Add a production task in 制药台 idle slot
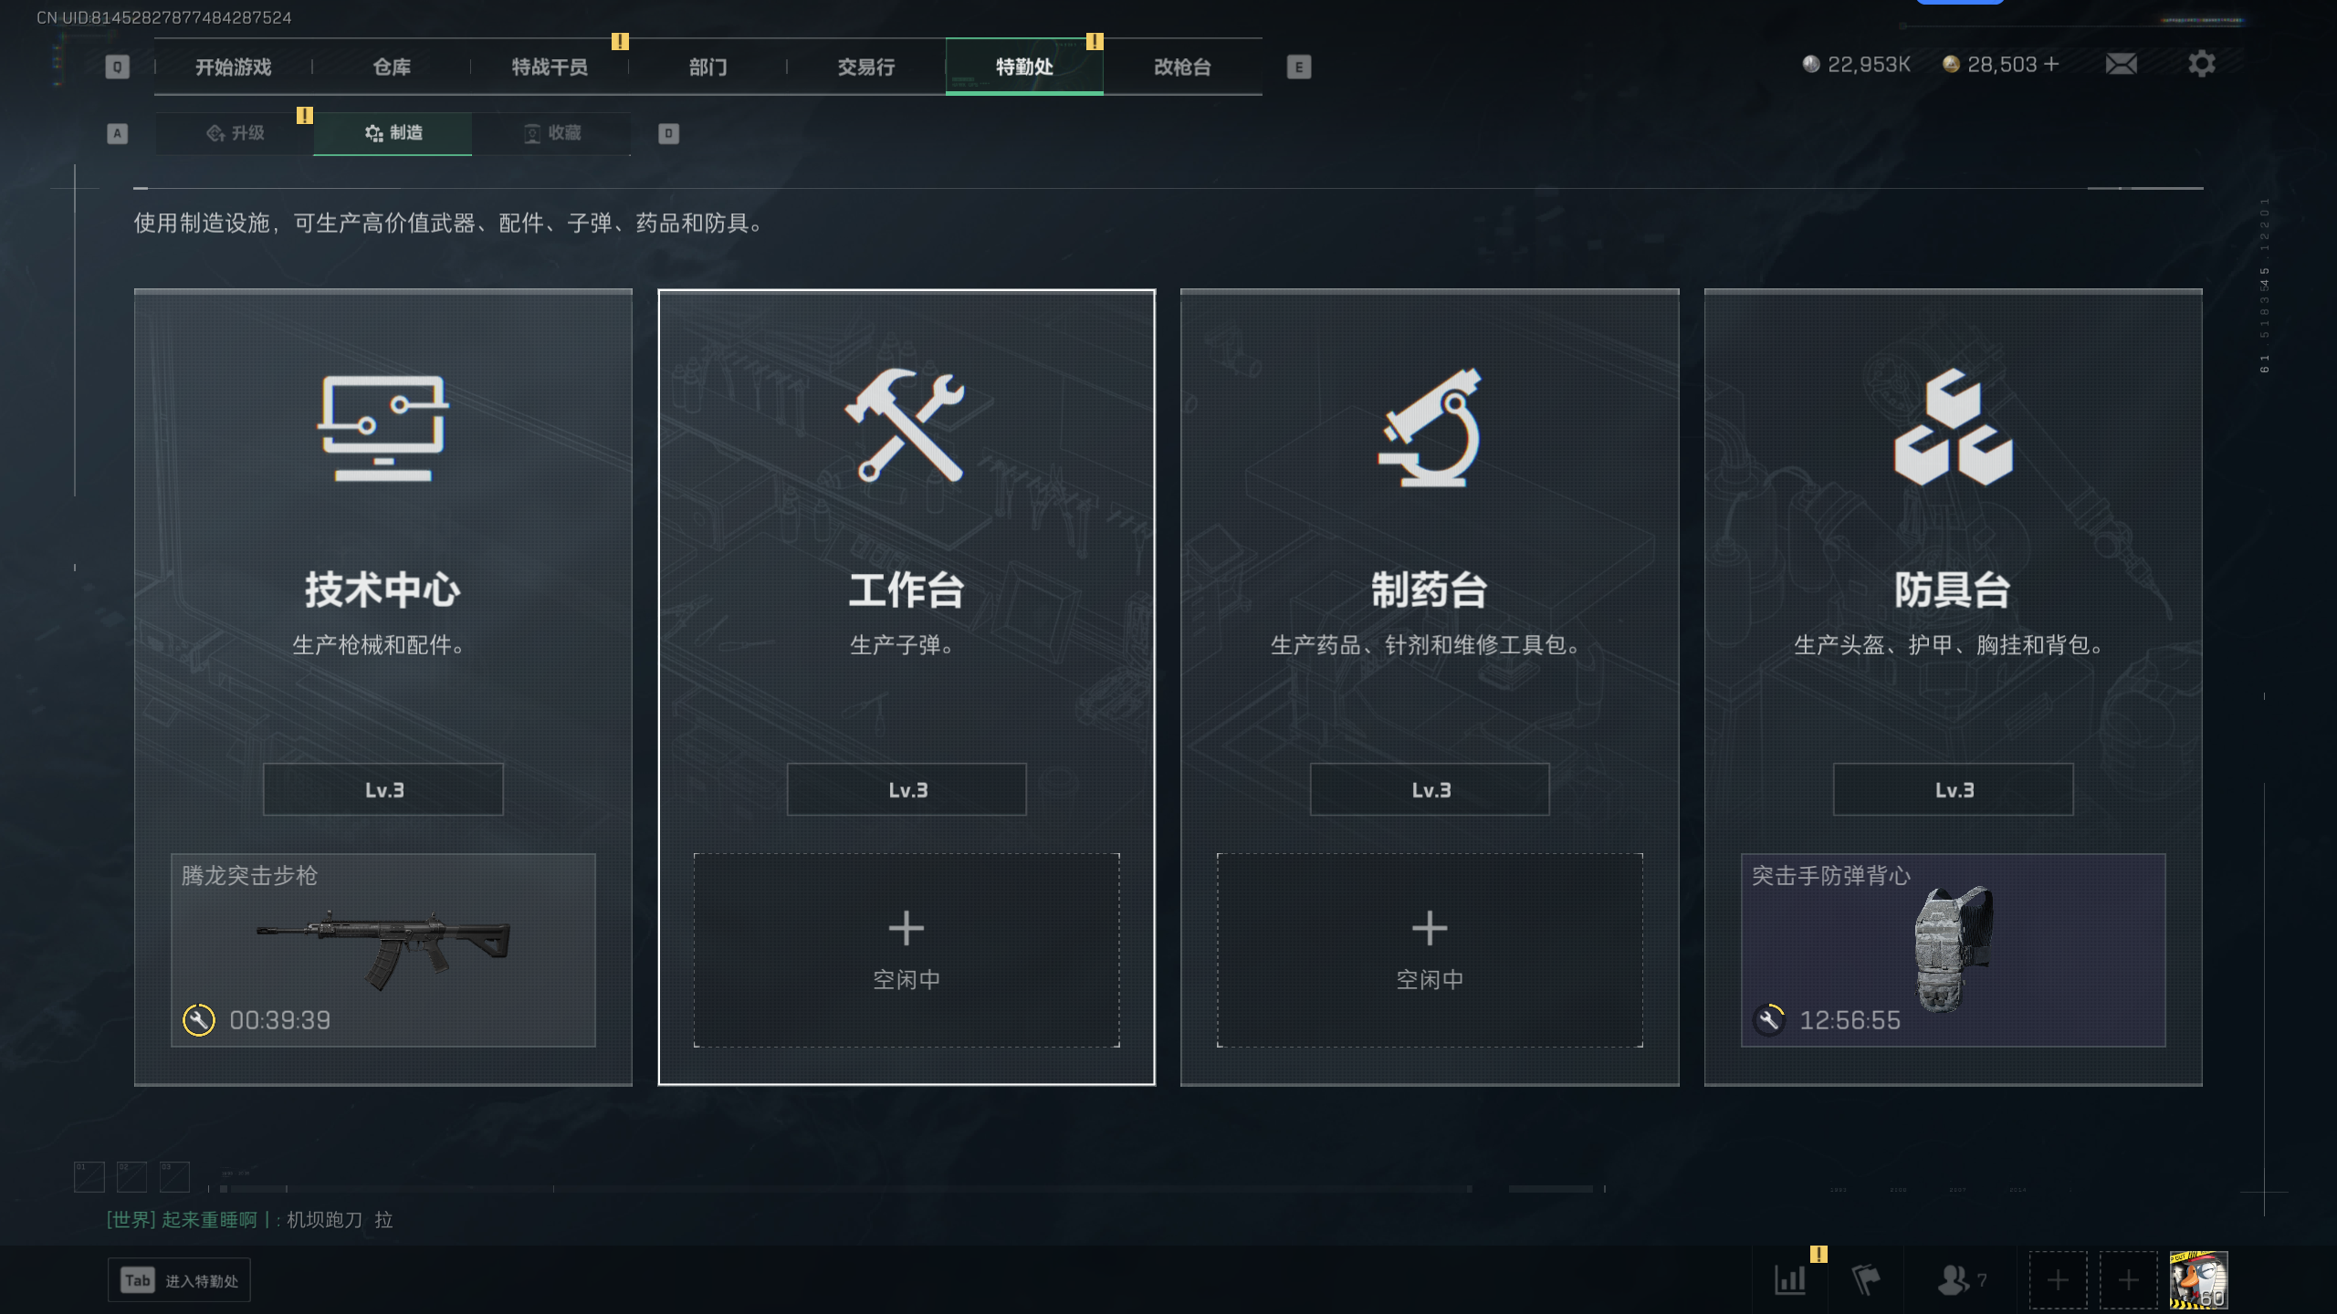The height and width of the screenshot is (1314, 2337). tap(1430, 950)
